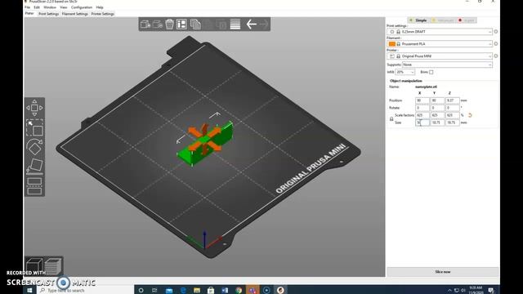Open filament settings edit gear icon
Image resolution: width=523 pixels, height=294 pixels.
tap(496, 43)
